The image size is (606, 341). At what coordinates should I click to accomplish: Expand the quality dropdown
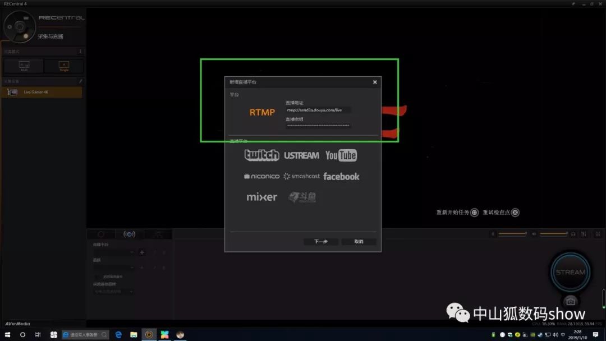click(x=113, y=267)
